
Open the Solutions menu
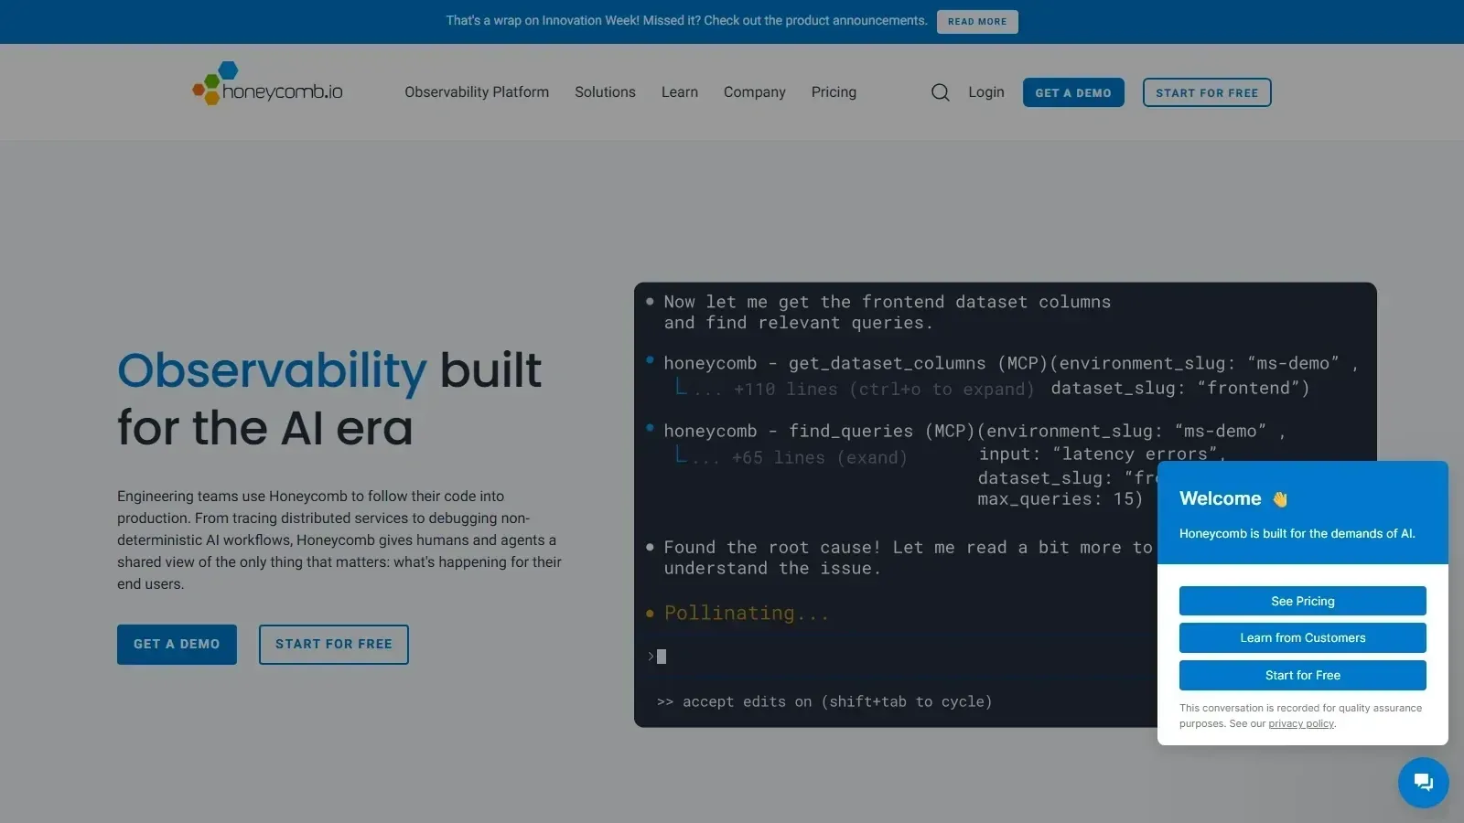pos(605,92)
